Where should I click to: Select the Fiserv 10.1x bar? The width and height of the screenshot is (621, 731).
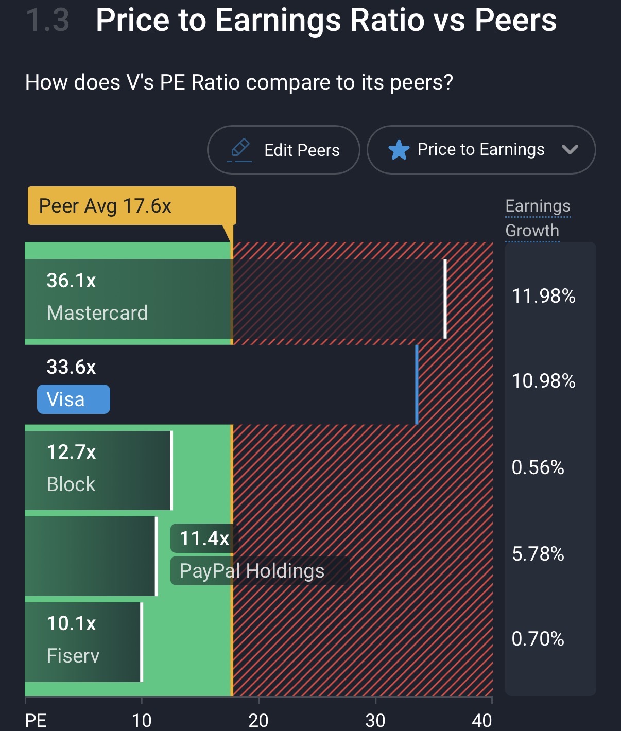[x=83, y=642]
